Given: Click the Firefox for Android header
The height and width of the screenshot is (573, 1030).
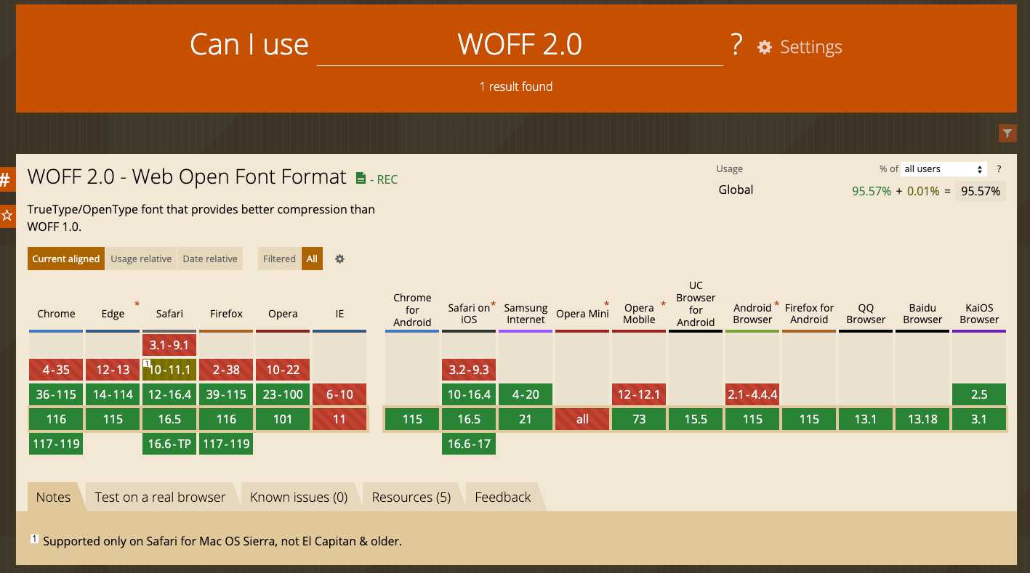Looking at the screenshot, I should pos(809,314).
